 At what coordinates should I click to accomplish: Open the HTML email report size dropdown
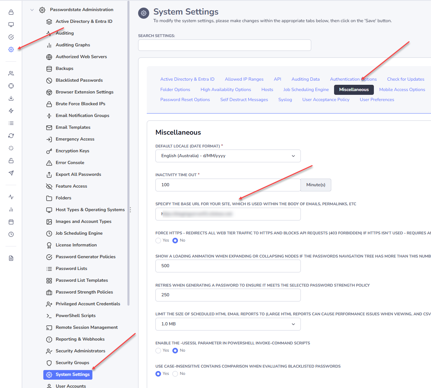pos(228,324)
